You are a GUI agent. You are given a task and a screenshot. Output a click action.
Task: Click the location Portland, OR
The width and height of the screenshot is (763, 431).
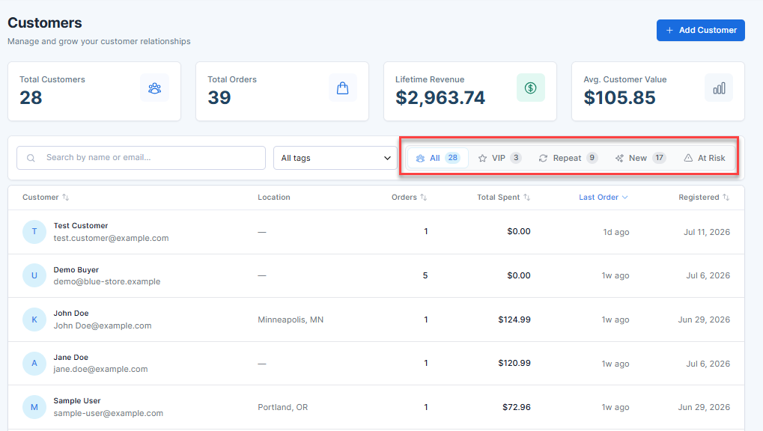[x=283, y=407]
